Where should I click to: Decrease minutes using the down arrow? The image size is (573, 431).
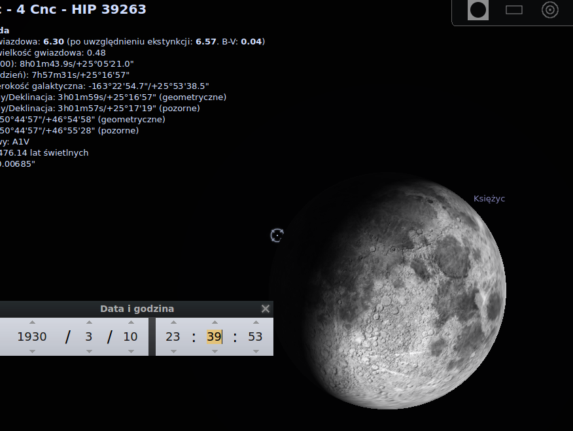coord(214,351)
